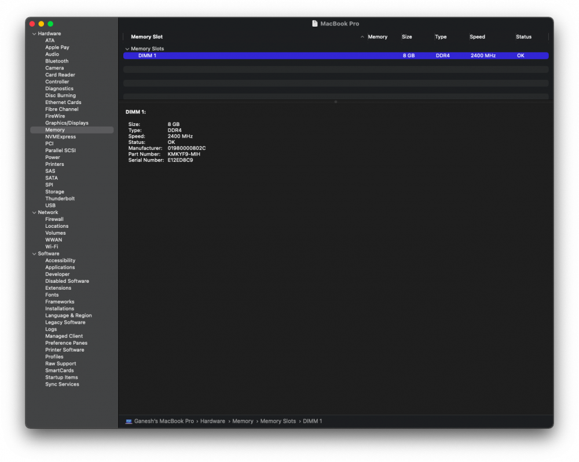579x462 pixels.
Task: Open Storage in the sidebar
Action: [54, 192]
